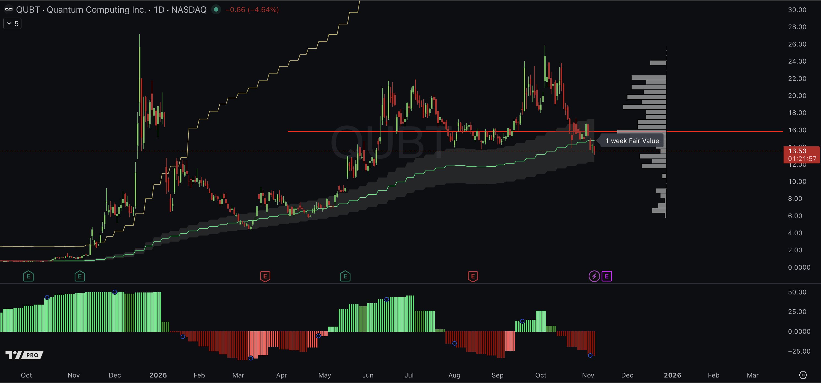Click the 2025 label on time axis
Image resolution: width=821 pixels, height=383 pixels.
click(158, 375)
